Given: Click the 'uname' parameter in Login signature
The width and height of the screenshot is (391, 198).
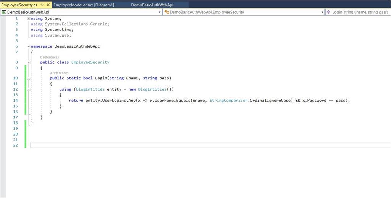Looking at the screenshot, I should coord(132,78).
